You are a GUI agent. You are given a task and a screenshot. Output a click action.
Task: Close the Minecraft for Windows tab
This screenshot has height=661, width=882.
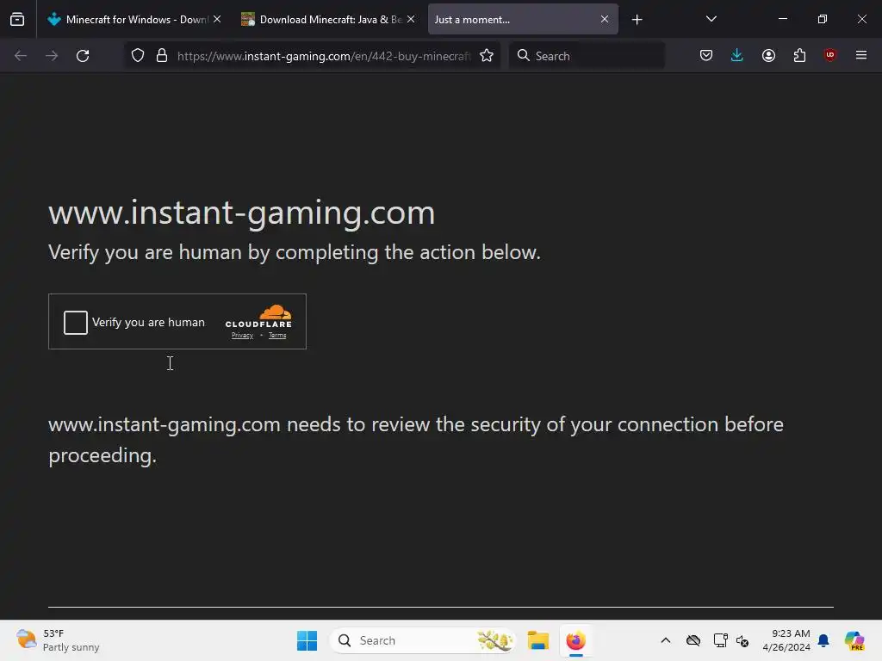[217, 19]
